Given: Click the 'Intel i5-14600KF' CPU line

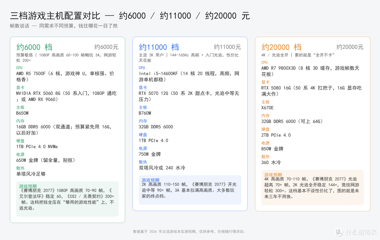Looking at the screenshot, I should [x=189, y=76].
